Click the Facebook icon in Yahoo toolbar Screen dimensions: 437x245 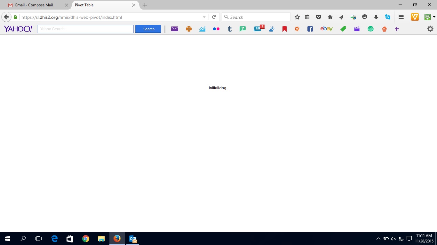pos(310,29)
